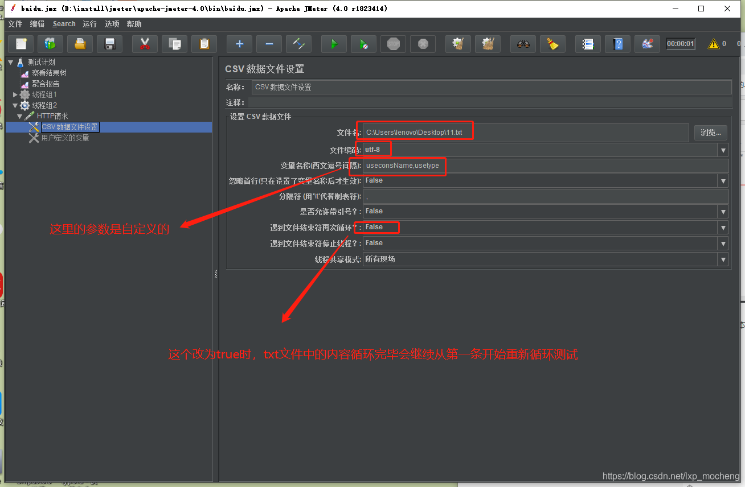Viewport: 745px width, 487px height.
Task: Click the 浏览... browse button
Action: pos(710,133)
